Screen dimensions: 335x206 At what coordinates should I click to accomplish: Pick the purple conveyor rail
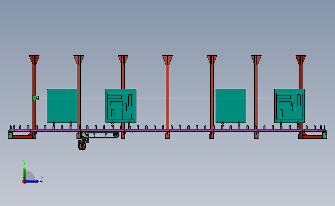[168, 130]
